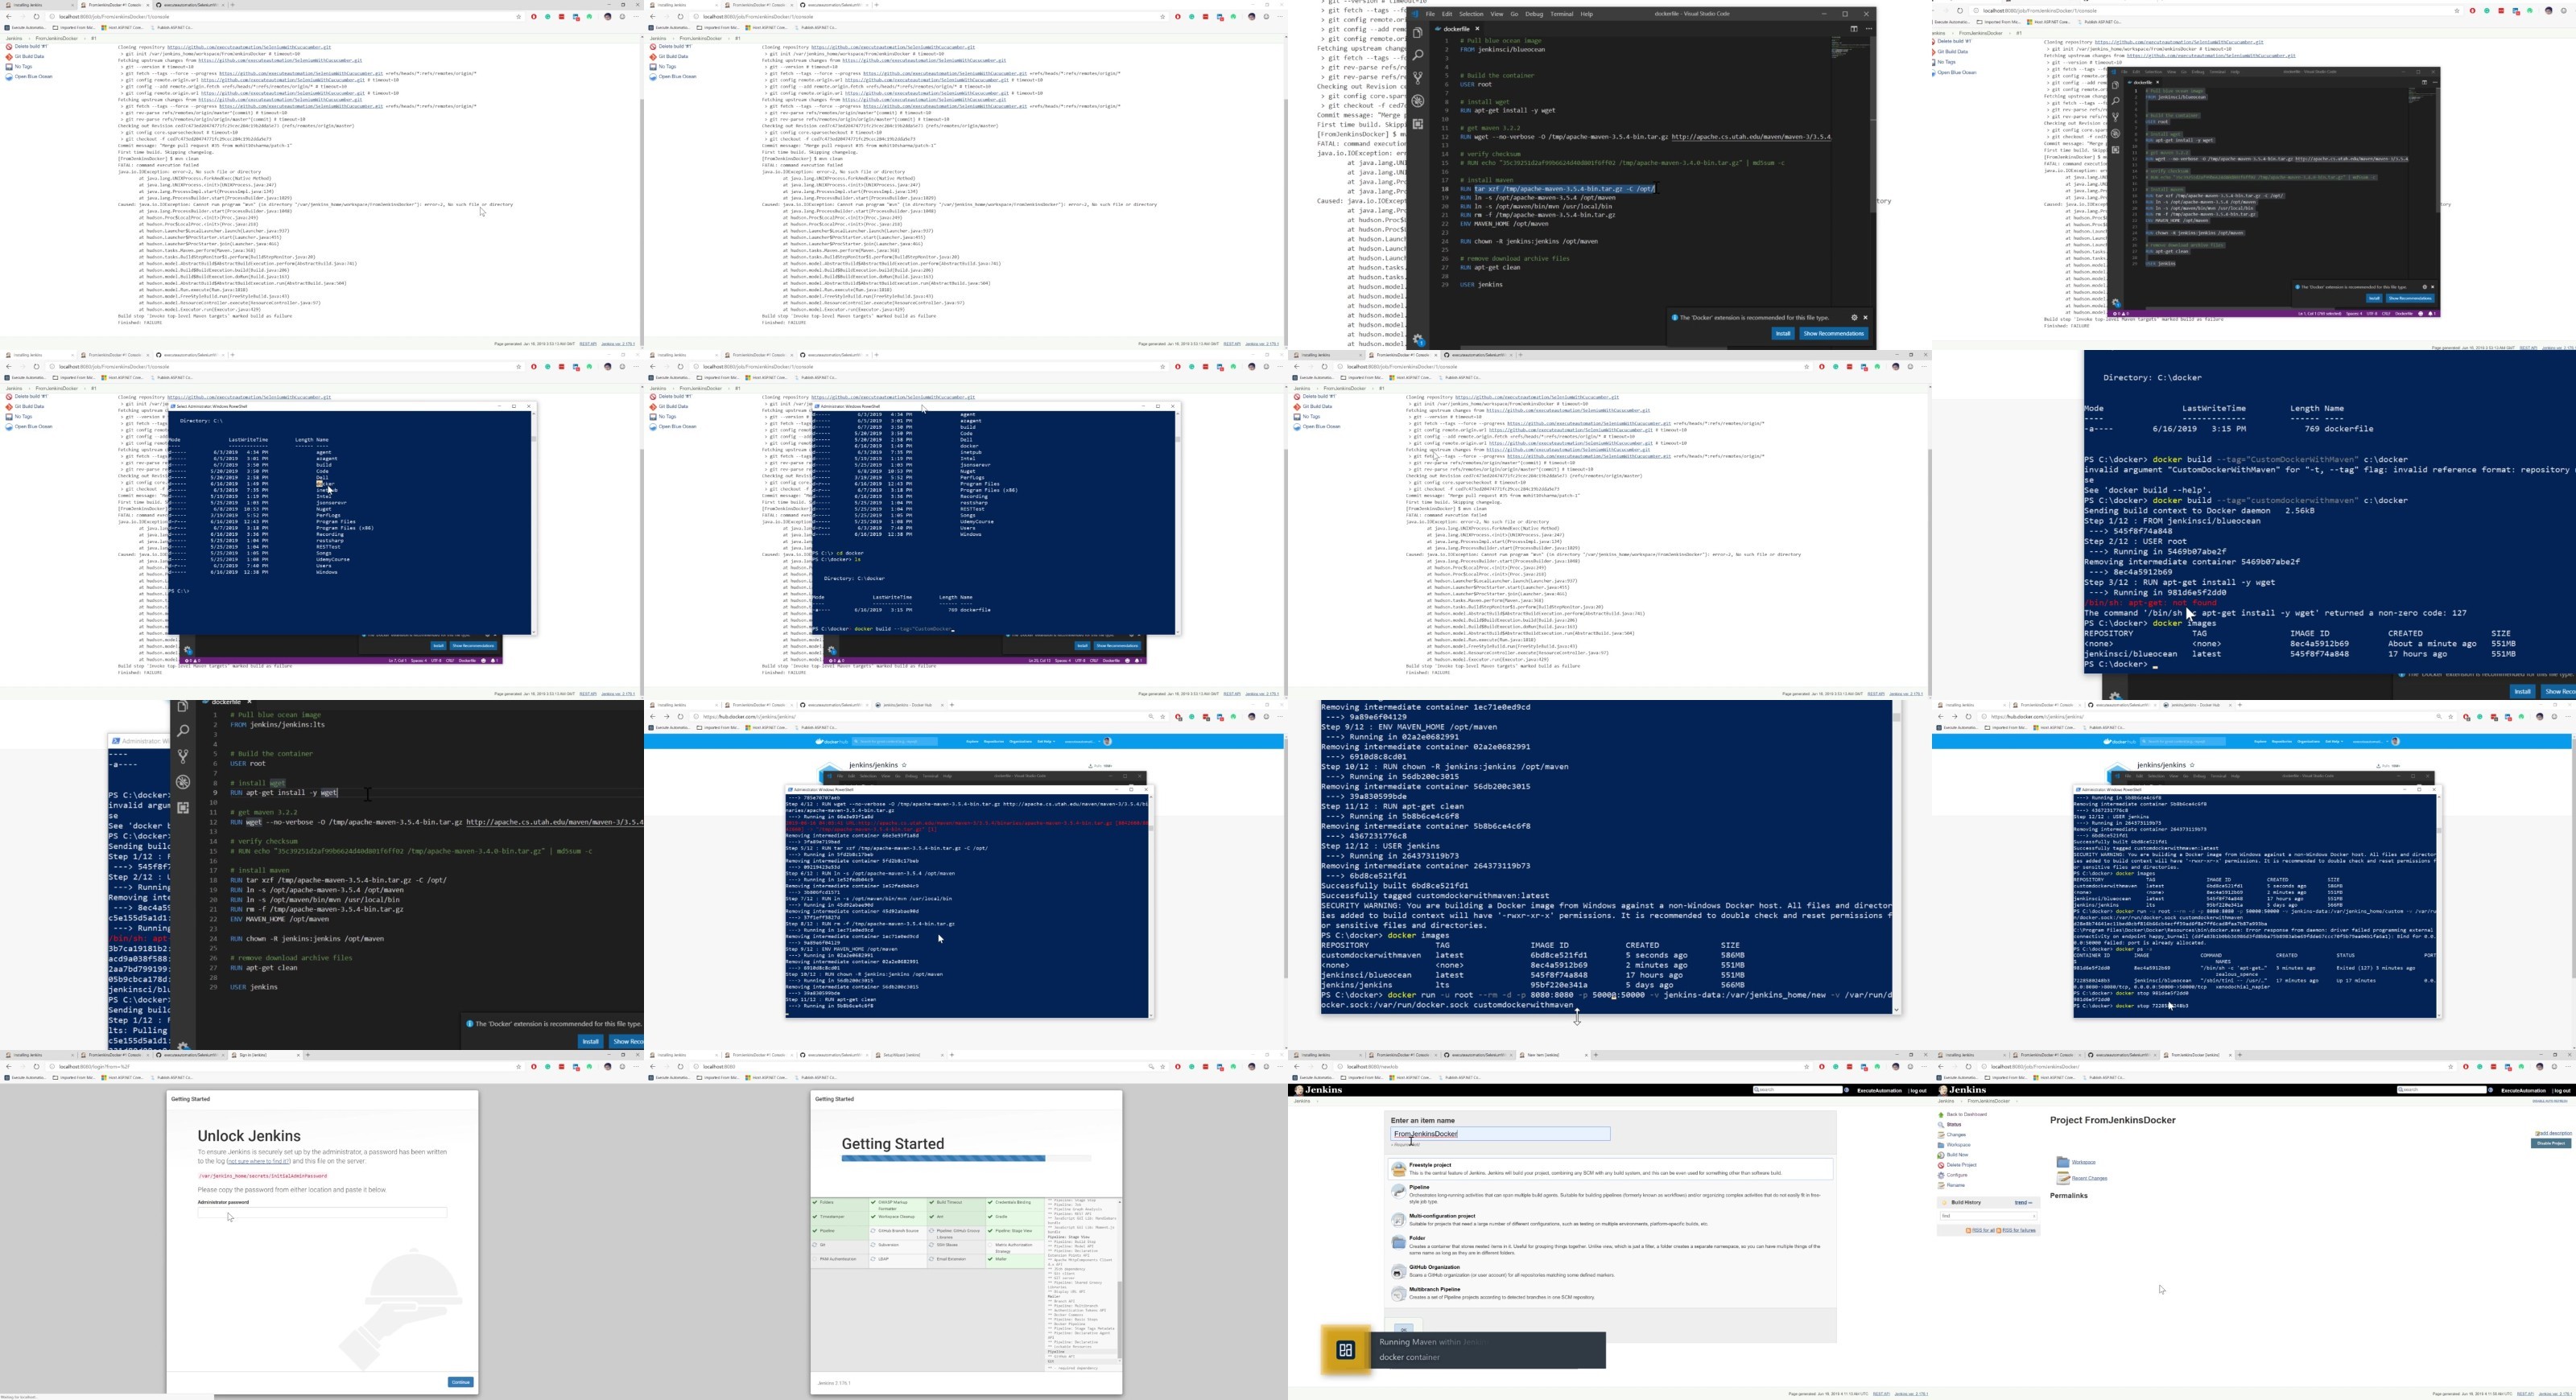Viewport: 2576px width, 1400px height.
Task: Click Continue on the Unlock Jenkins page
Action: coord(460,1382)
